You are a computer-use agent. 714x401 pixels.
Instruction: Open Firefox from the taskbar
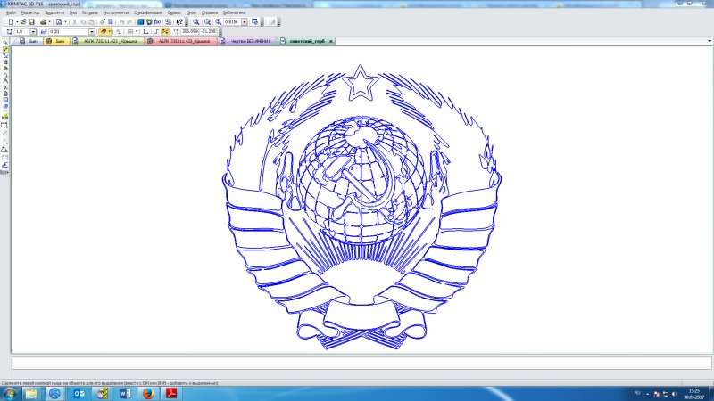[147, 392]
